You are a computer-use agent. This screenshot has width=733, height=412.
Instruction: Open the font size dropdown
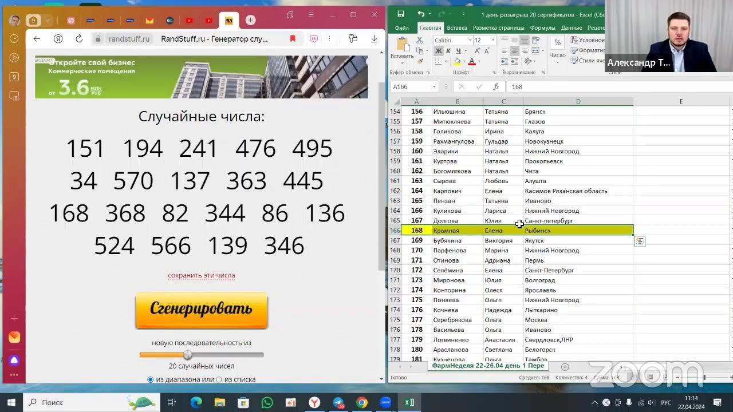[x=492, y=40]
